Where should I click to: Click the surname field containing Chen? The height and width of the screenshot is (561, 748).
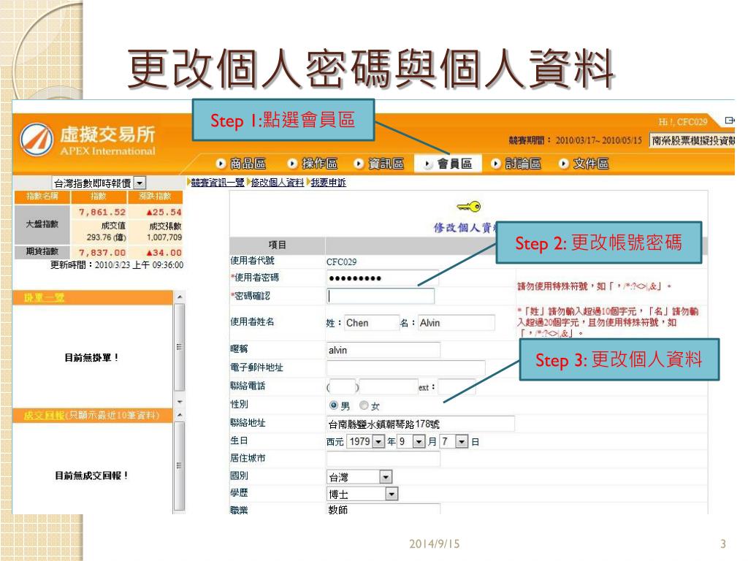(372, 323)
